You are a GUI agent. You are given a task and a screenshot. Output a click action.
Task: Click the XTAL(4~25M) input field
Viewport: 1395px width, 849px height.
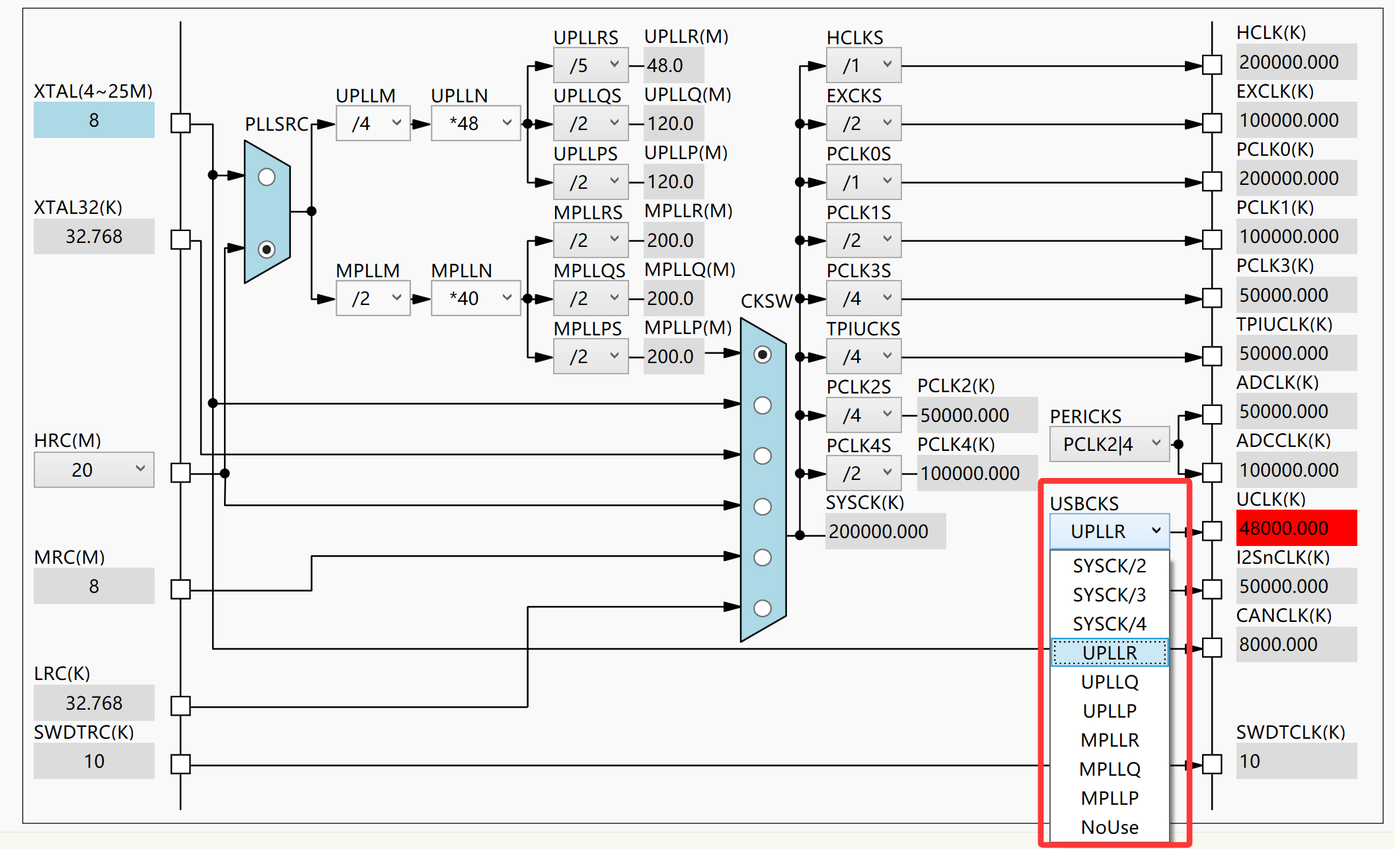tap(94, 120)
